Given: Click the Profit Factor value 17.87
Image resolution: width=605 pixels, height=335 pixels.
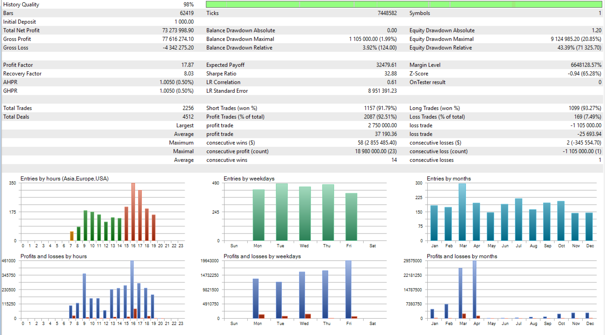Looking at the screenshot, I should click(x=188, y=65).
